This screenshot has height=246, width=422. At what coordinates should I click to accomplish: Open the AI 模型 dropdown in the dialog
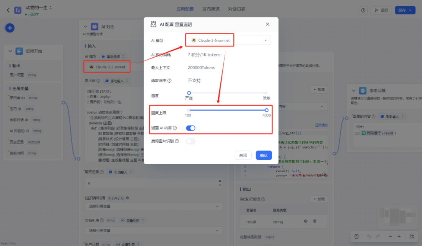[229, 40]
